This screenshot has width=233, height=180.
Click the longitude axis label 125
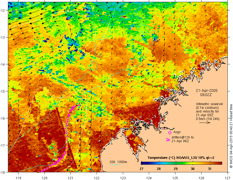(x=175, y=178)
